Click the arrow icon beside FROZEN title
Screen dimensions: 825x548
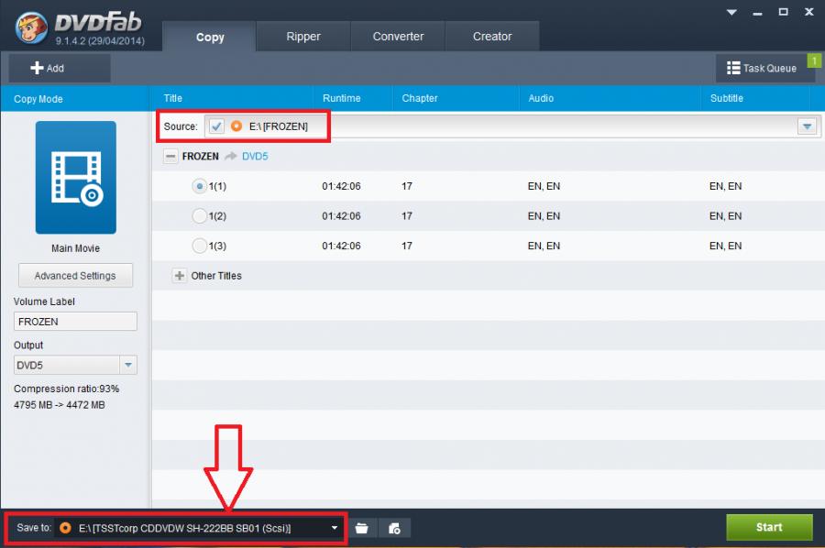click(230, 156)
